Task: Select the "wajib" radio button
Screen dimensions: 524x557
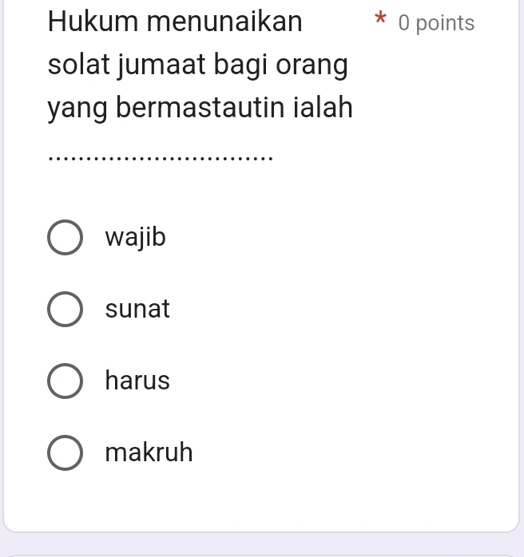Action: click(x=65, y=238)
